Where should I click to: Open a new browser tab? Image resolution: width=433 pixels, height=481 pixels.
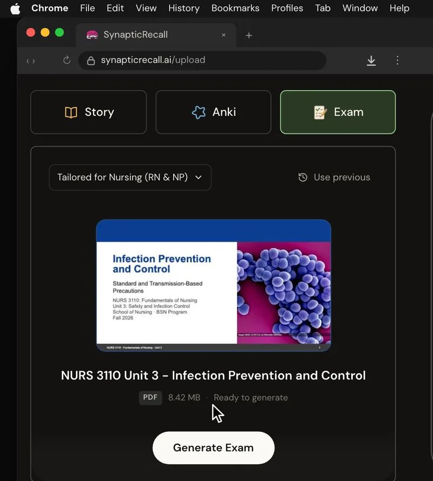[x=249, y=36]
